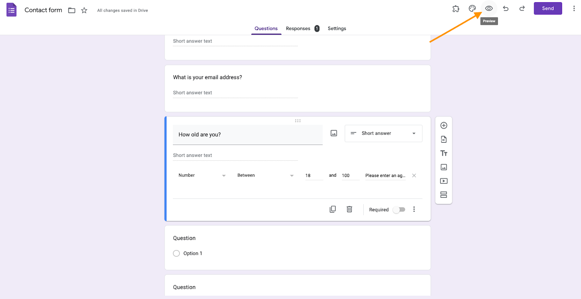This screenshot has width=581, height=299.
Task: Add a new question with plus icon
Action: click(444, 126)
